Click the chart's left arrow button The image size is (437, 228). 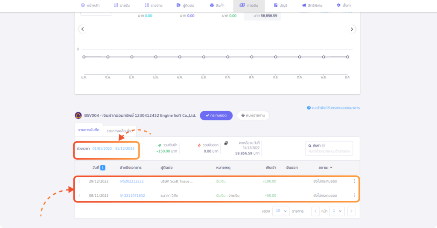click(x=82, y=29)
